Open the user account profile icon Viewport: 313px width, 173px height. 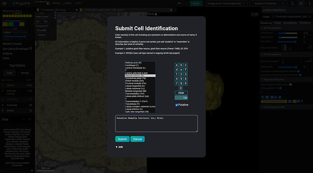[x=292, y=3]
